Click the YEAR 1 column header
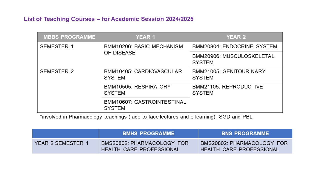Viewport: 320px width, 180px height. point(145,37)
